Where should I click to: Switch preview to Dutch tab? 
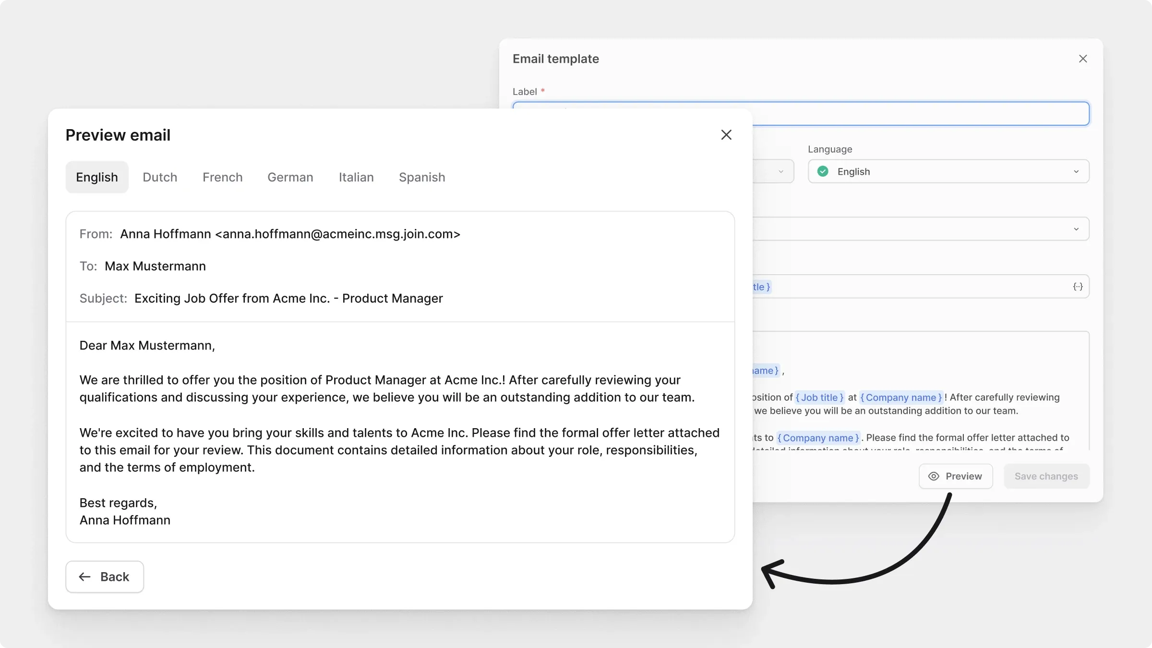click(x=160, y=177)
